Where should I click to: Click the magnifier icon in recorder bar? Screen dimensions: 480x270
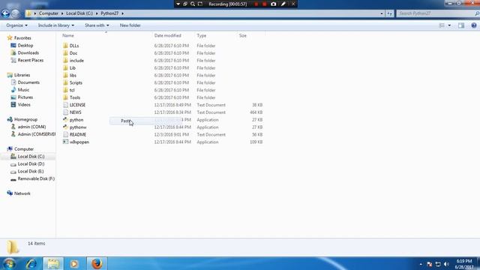pos(193,4)
